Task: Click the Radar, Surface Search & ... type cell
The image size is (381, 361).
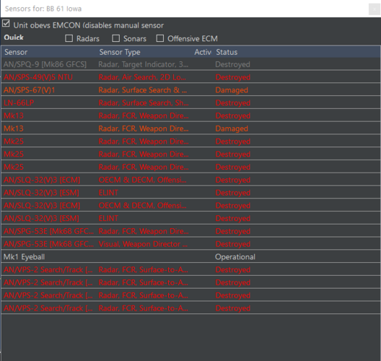Action: (x=143, y=90)
